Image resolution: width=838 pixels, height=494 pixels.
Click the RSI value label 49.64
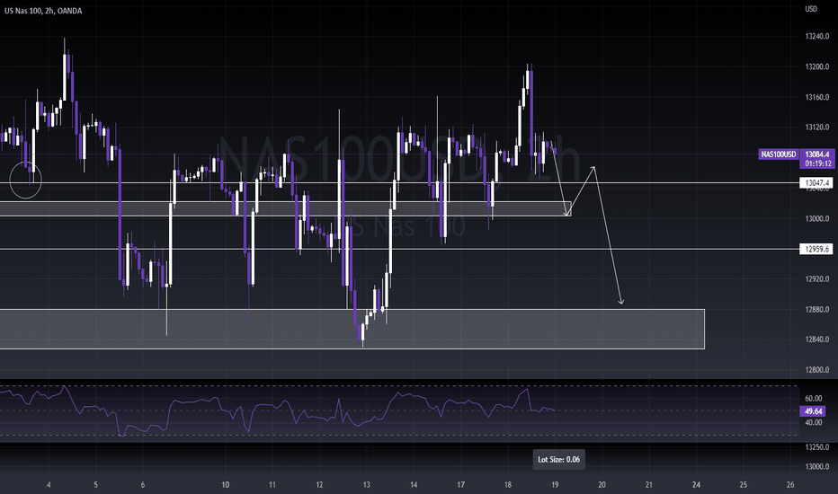813,411
